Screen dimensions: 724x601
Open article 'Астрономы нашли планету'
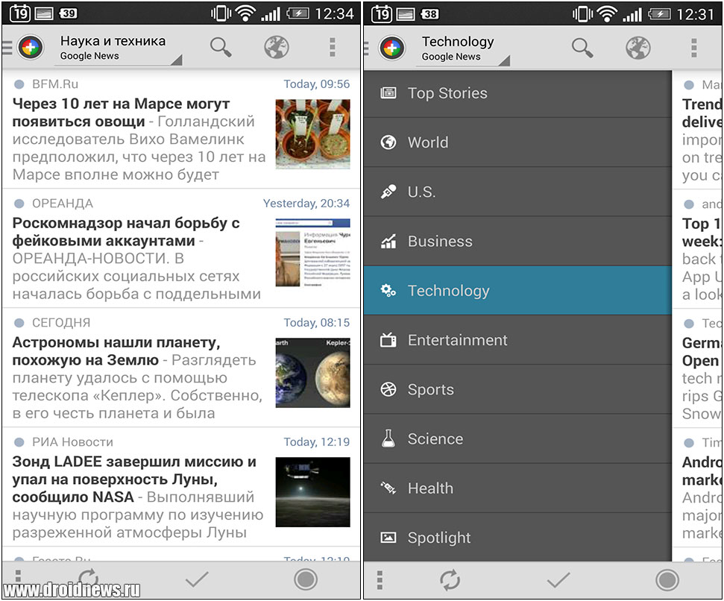[181, 368]
